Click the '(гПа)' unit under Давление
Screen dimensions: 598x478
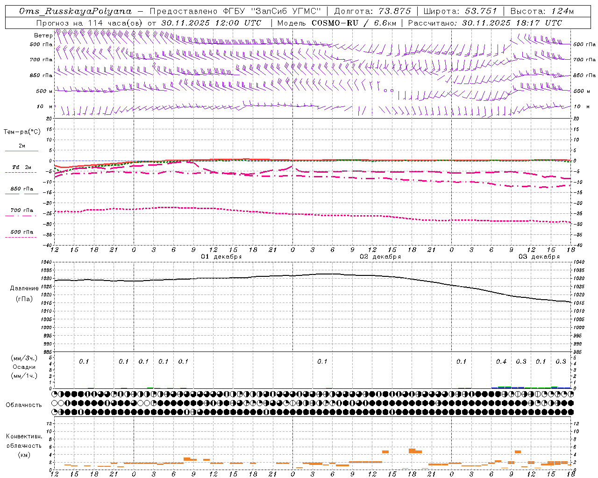(24, 299)
